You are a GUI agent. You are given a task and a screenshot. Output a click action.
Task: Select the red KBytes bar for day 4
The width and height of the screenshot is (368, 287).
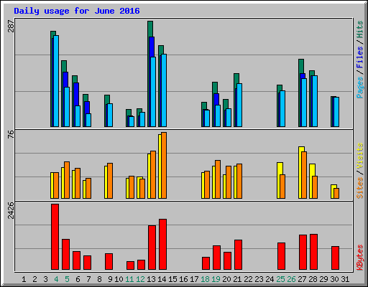tap(55, 237)
